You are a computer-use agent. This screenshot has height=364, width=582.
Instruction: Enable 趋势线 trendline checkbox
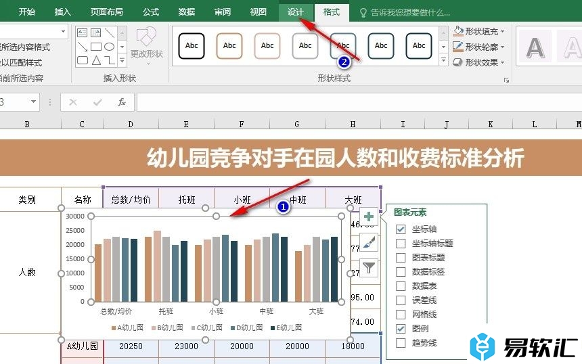coord(401,343)
